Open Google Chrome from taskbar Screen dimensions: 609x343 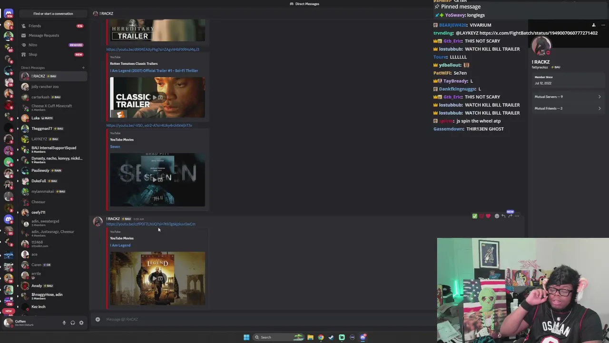[x=321, y=337]
